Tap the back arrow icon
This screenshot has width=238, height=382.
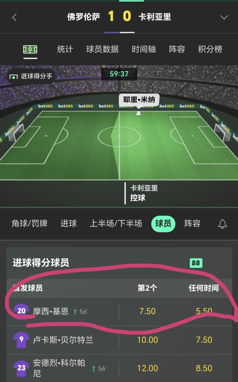[15, 17]
